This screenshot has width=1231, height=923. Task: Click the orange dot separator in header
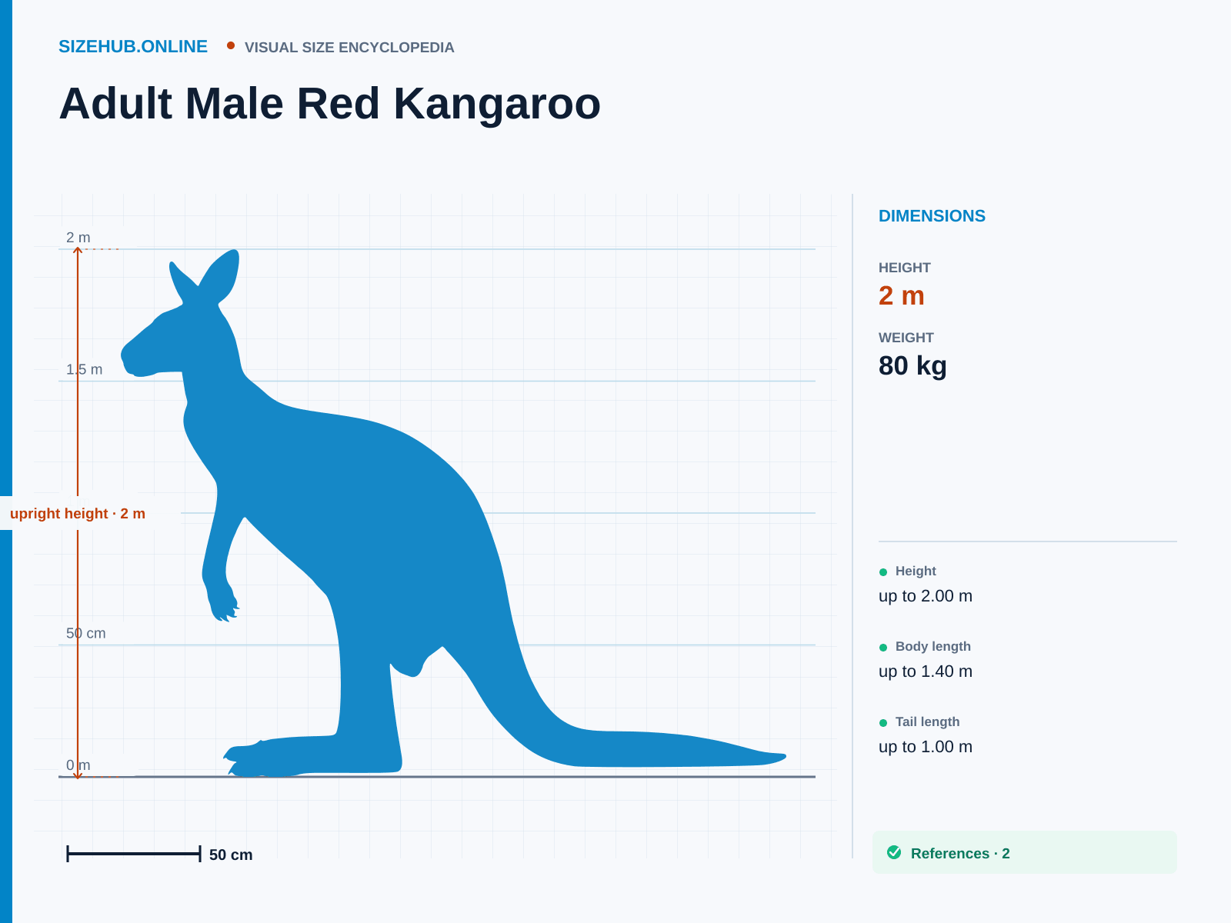(x=231, y=46)
